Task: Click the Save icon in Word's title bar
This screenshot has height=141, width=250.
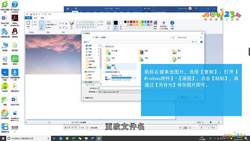Action: click(x=67, y=8)
